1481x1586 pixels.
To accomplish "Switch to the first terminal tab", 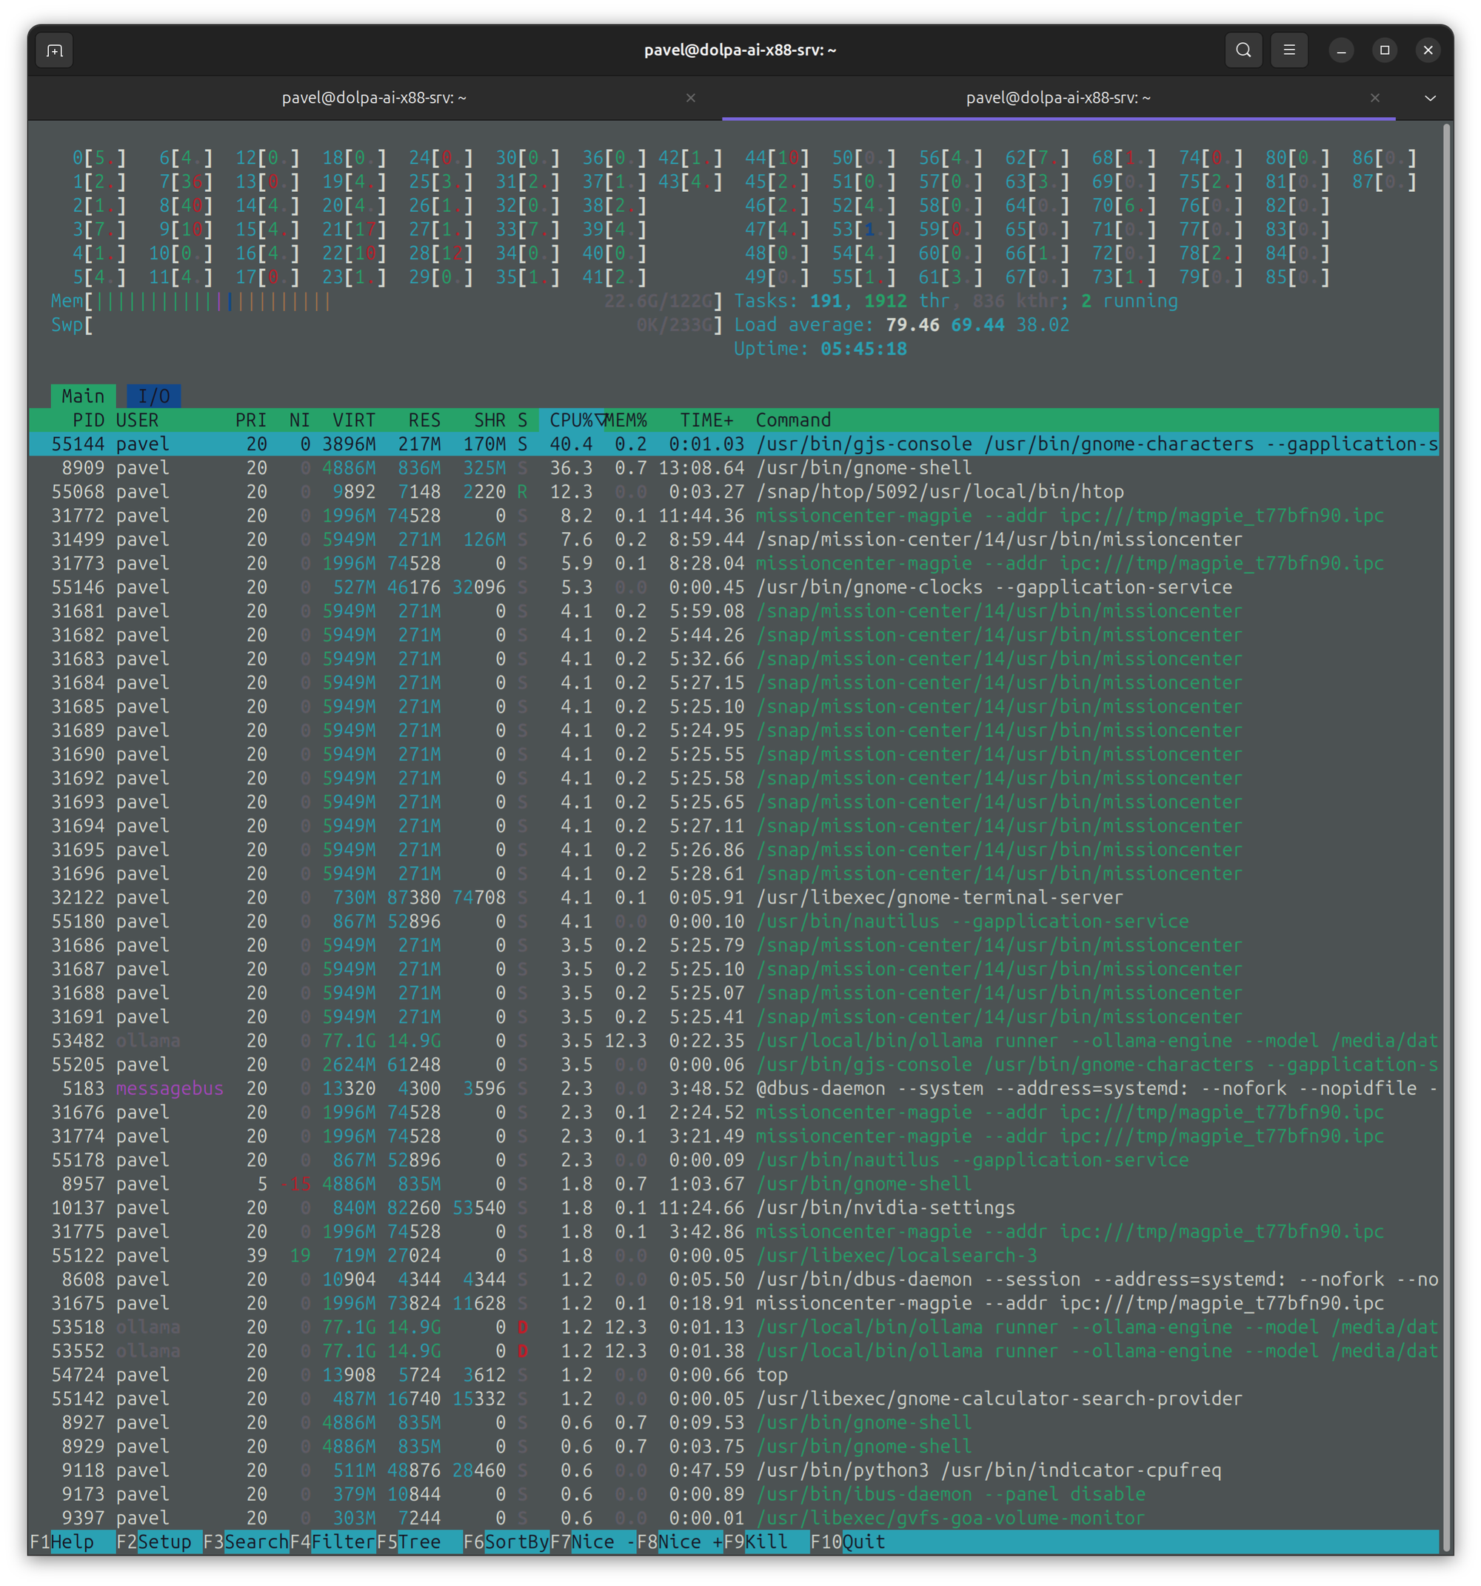I will point(373,97).
